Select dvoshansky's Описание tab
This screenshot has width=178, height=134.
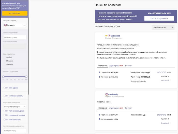(x=103, y=108)
